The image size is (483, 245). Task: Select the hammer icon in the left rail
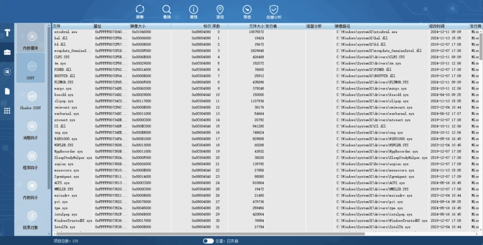pyautogui.click(x=7, y=33)
